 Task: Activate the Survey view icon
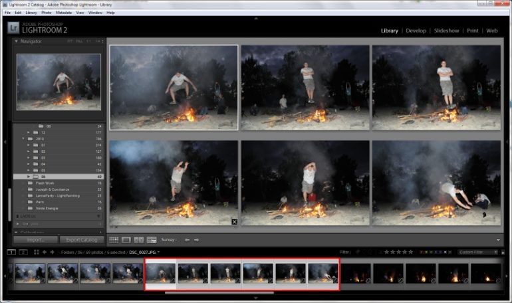pyautogui.click(x=152, y=240)
